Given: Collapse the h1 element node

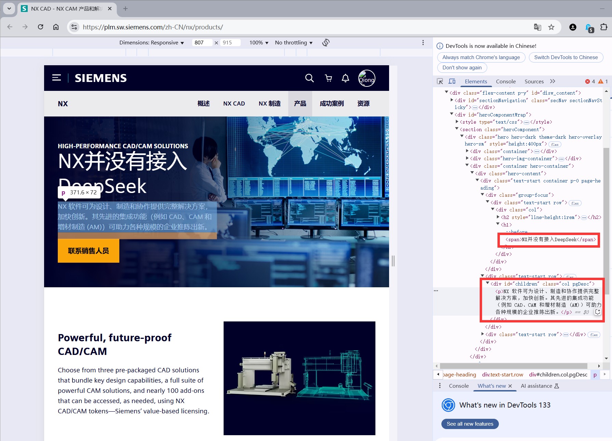Looking at the screenshot, I should tap(498, 224).
